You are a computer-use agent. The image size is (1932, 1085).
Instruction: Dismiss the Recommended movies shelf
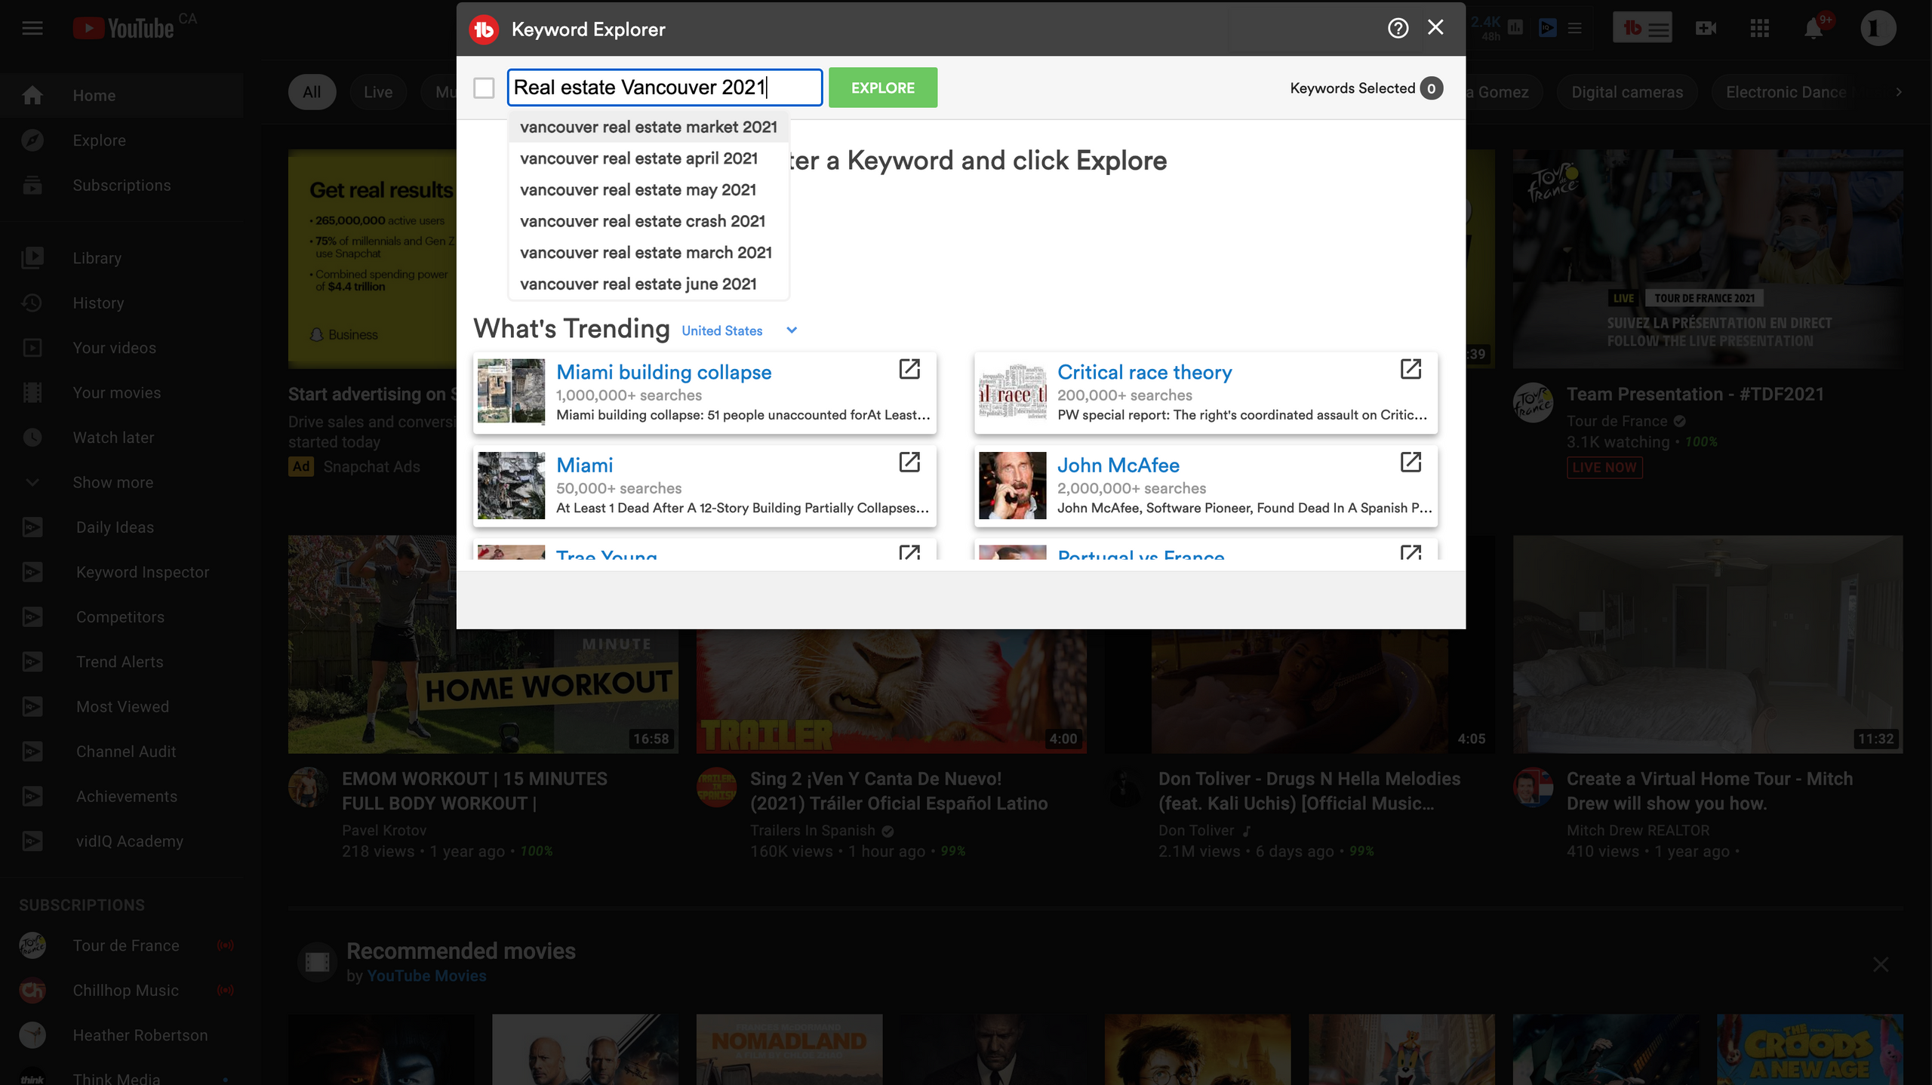pyautogui.click(x=1881, y=964)
